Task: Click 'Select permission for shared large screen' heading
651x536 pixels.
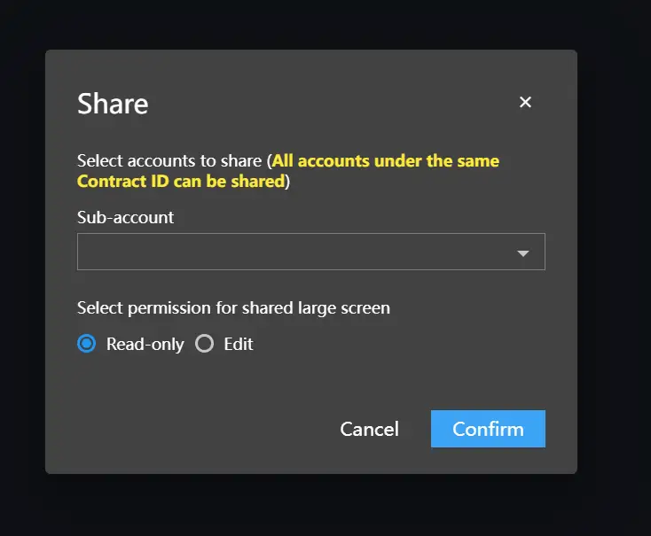Action: (x=233, y=308)
